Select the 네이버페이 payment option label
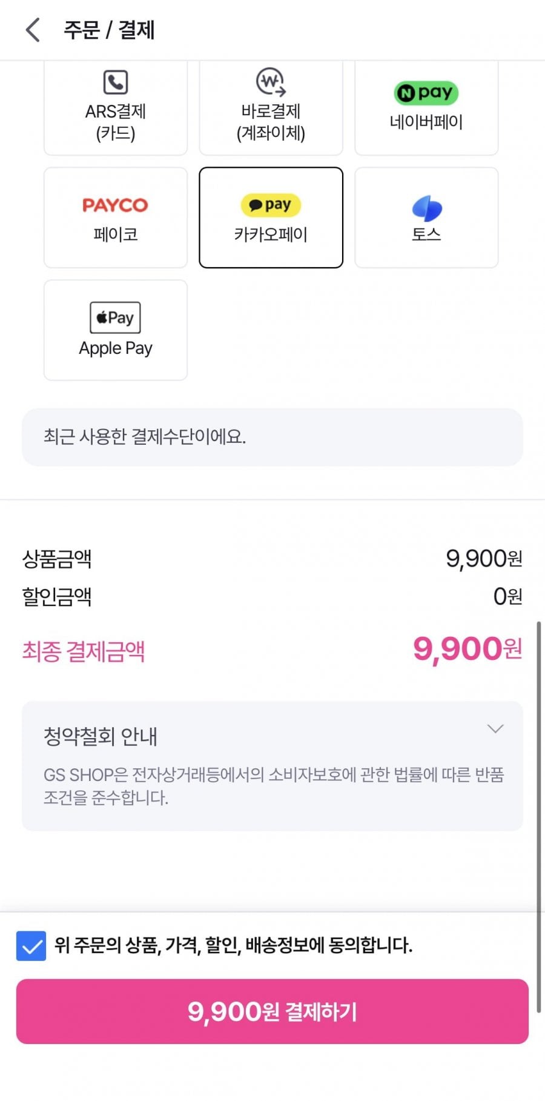Image resolution: width=545 pixels, height=1101 pixels. 426,122
